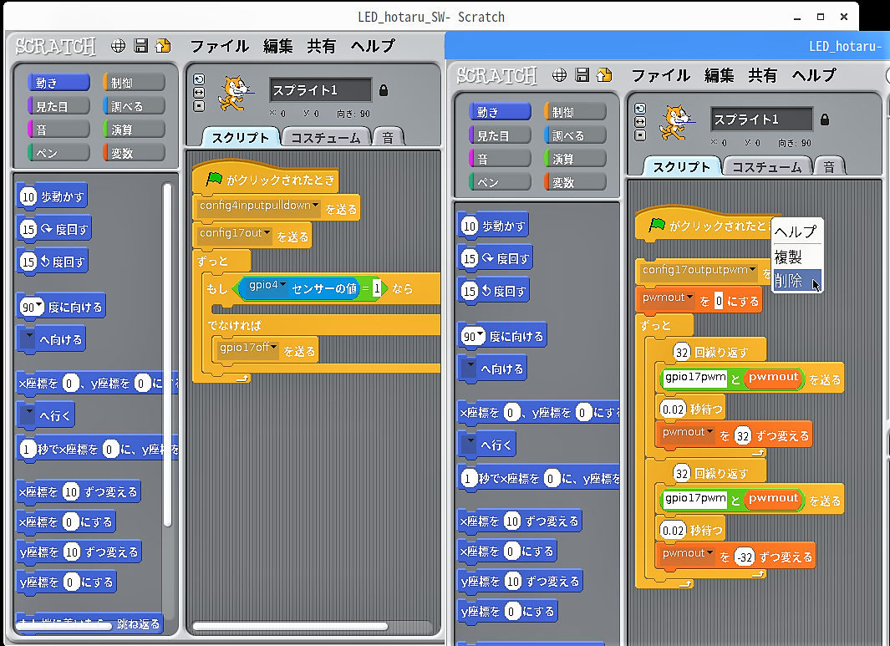Open pwmout dropdown in change-by-32 block

[709, 433]
